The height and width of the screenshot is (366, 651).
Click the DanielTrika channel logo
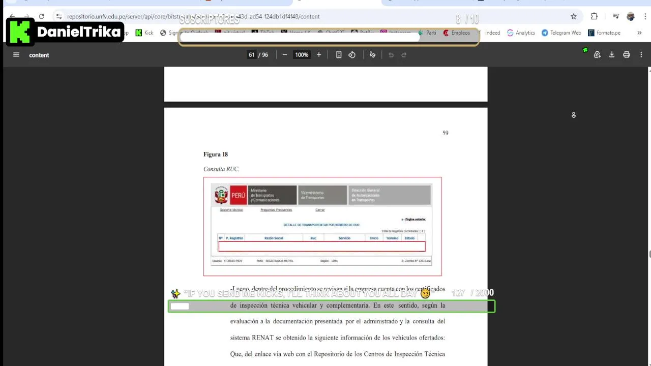(65, 32)
